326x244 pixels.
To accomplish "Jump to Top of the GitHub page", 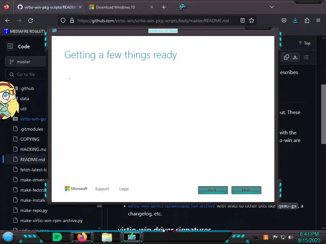I will (304, 43).
